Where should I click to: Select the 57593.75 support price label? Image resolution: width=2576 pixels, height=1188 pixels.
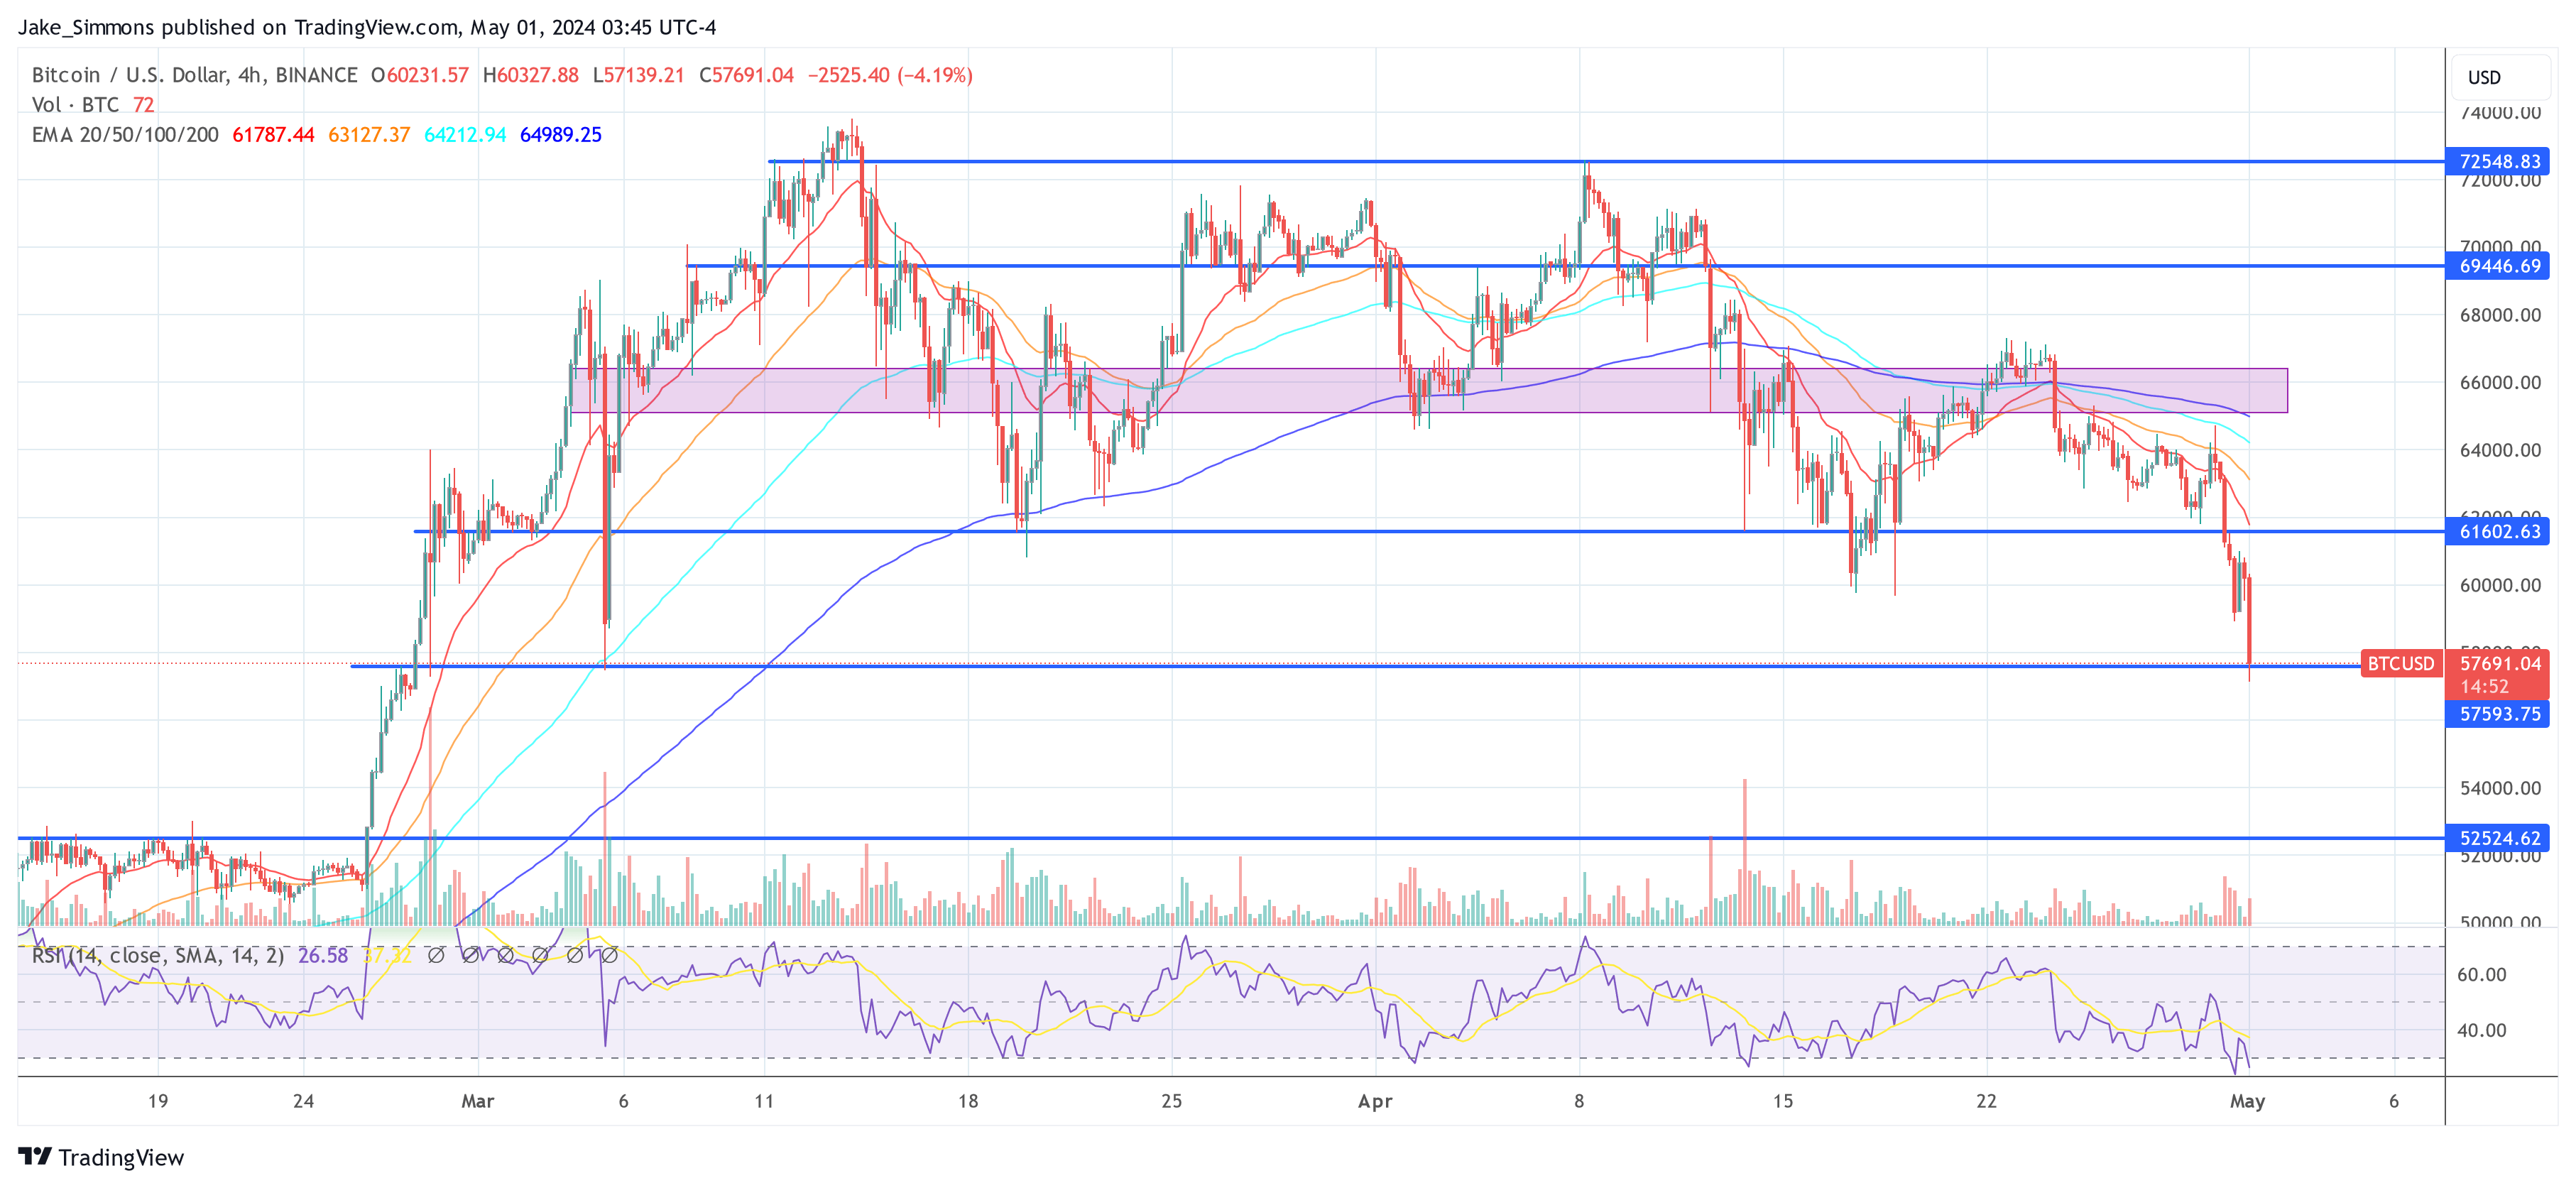[x=2498, y=714]
